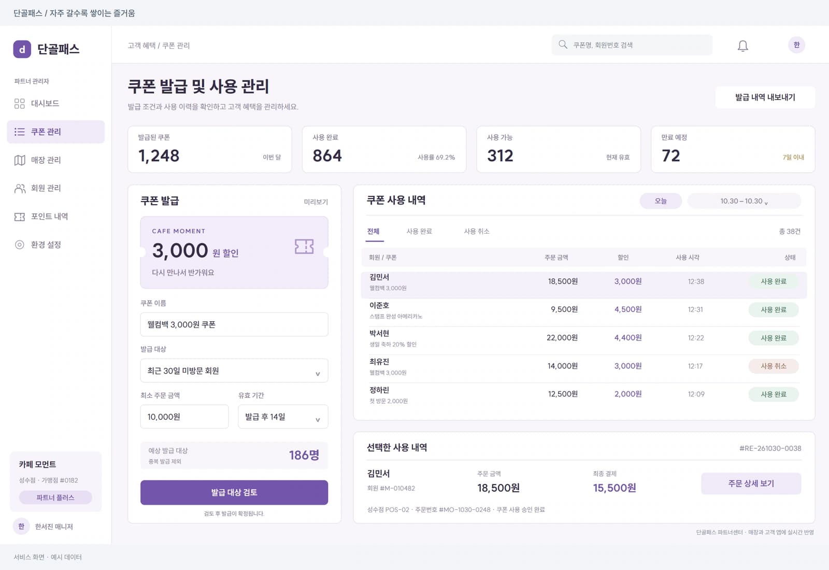Focus the 쿠폰명, 회원번호 검색 field
The image size is (829, 570).
[632, 45]
